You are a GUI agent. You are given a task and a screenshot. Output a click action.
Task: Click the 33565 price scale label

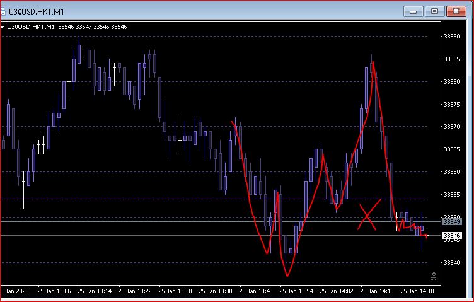click(x=452, y=149)
